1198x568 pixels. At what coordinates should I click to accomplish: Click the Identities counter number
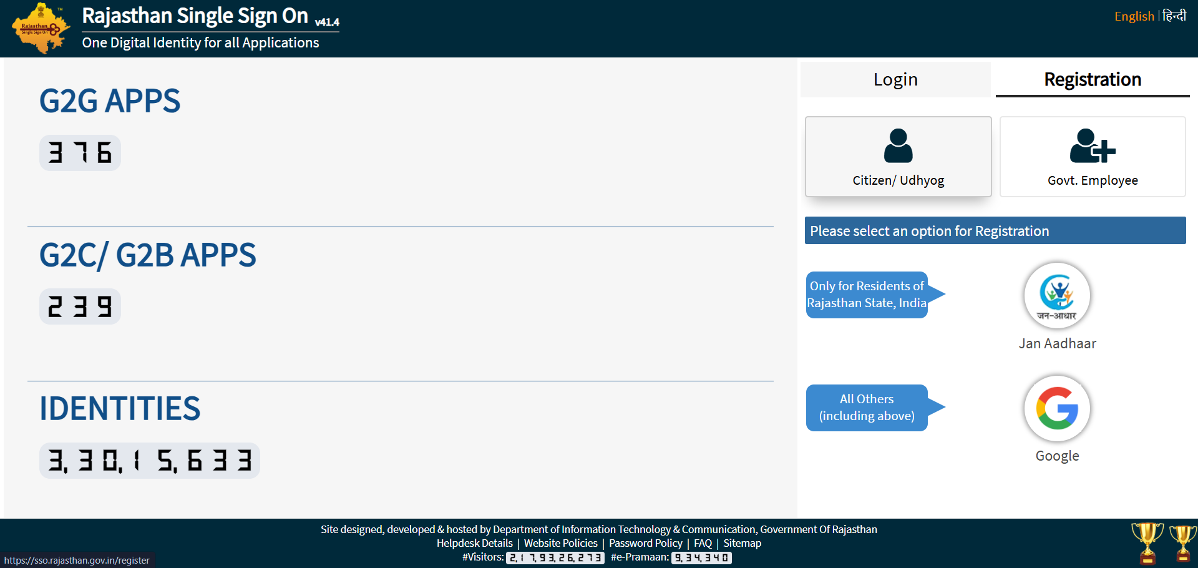(150, 461)
